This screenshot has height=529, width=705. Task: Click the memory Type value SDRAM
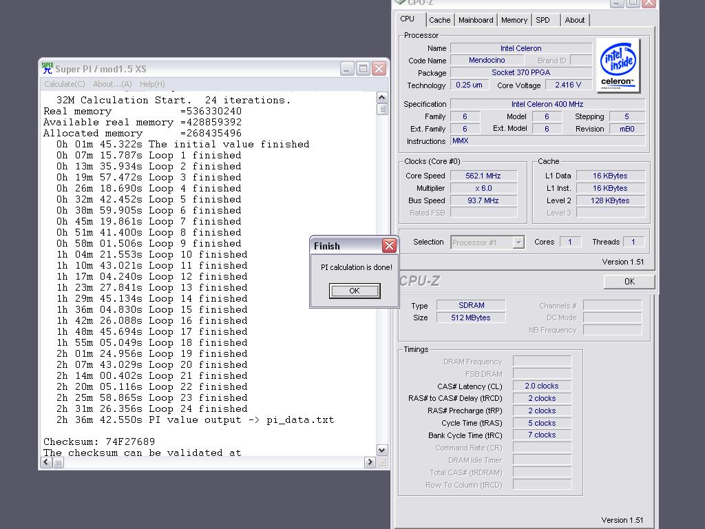click(x=471, y=305)
